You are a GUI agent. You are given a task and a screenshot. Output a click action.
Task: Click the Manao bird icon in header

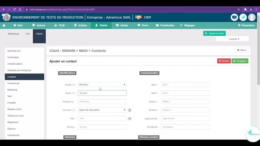[243, 17]
